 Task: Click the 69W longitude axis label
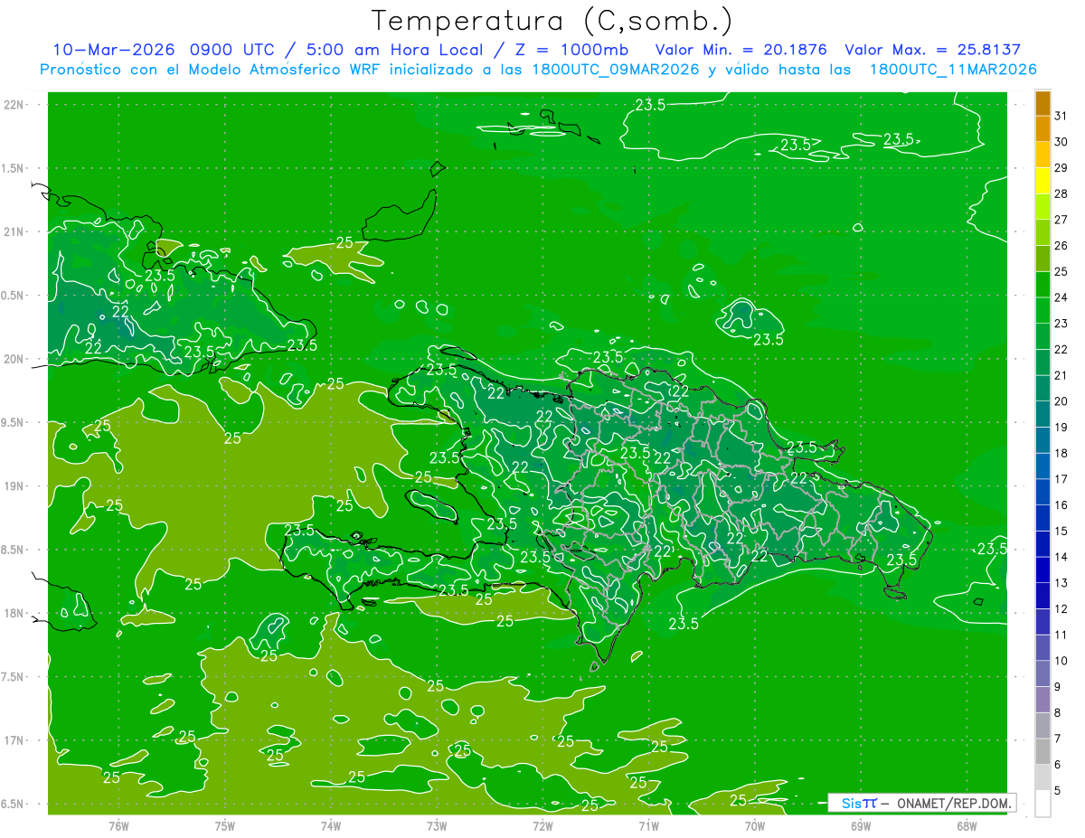[861, 826]
